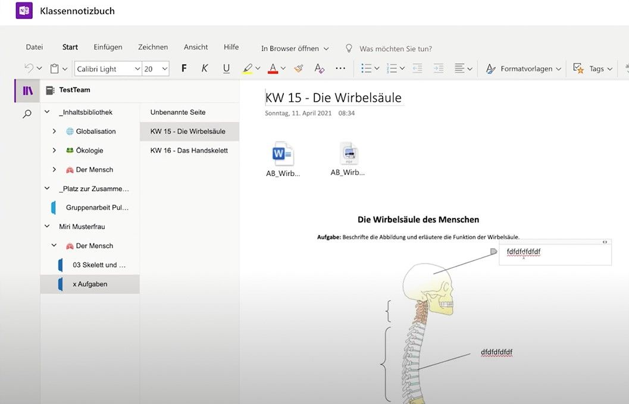The height and width of the screenshot is (404, 629).
Task: Select page KW 16 - Das Handskelett
Action: pyautogui.click(x=189, y=151)
